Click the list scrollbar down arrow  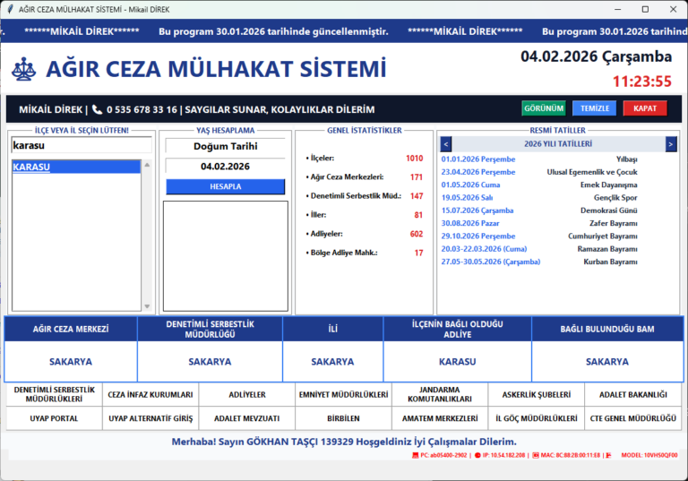[x=147, y=306]
